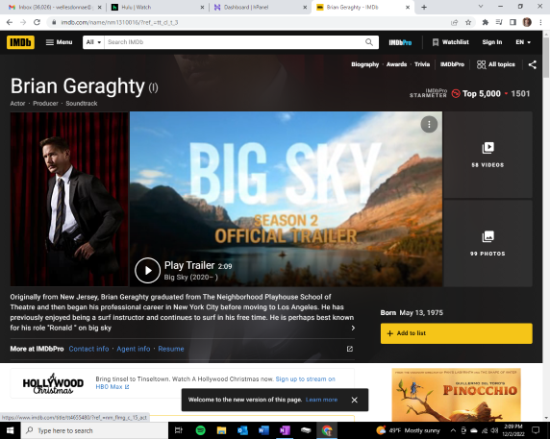Viewport: 550px width, 439px height.
Task: Click the STARmeter Top 5,000 ranking
Action: point(469,93)
